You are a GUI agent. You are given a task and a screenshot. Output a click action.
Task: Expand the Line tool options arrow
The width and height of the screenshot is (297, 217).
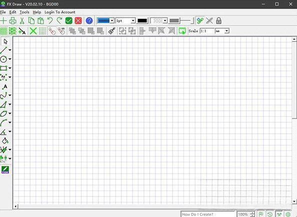tap(9, 50)
